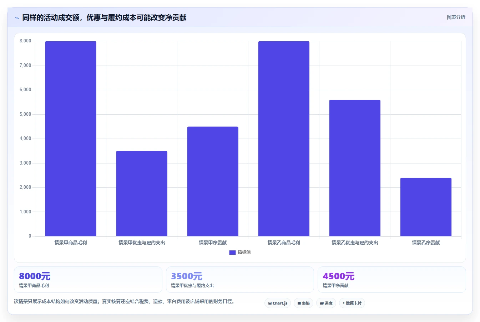Click the 2,000 y-axis tick label

25,187
